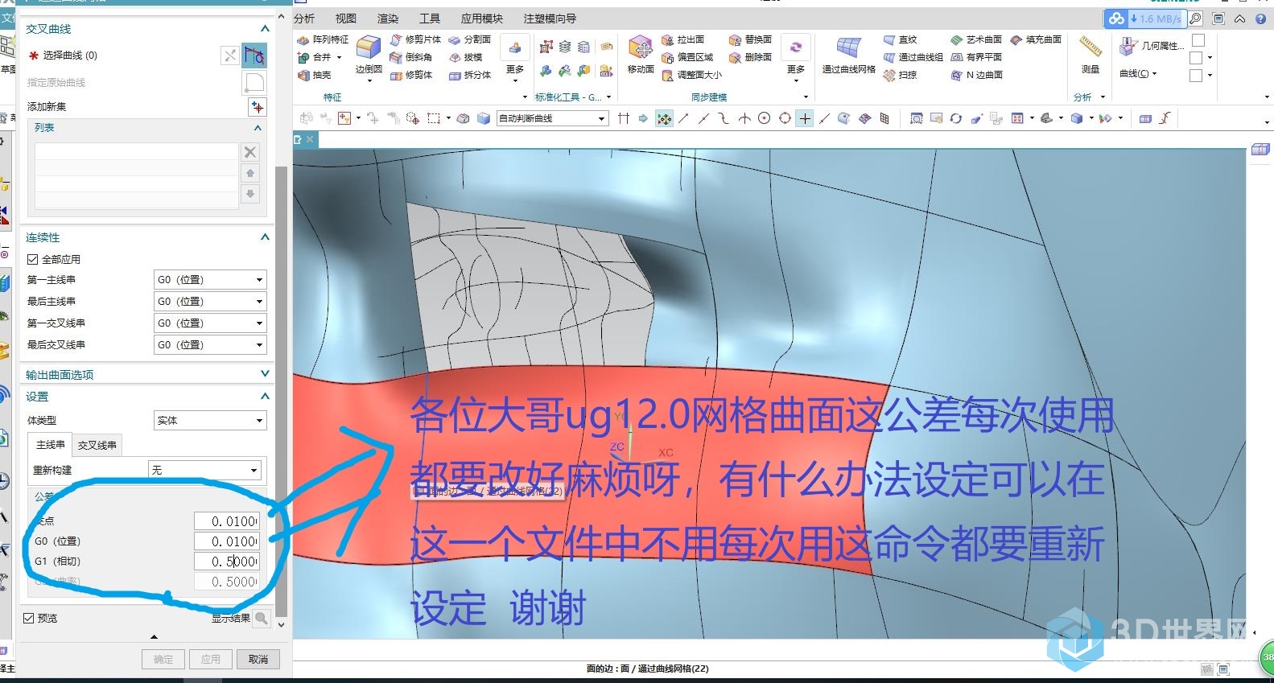The image size is (1274, 683).
Task: Open the 第一主线串 continuity dropdown
Action: [x=210, y=280]
